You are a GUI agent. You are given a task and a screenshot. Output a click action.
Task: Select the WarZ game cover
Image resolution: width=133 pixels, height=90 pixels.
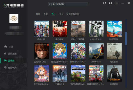60,29
